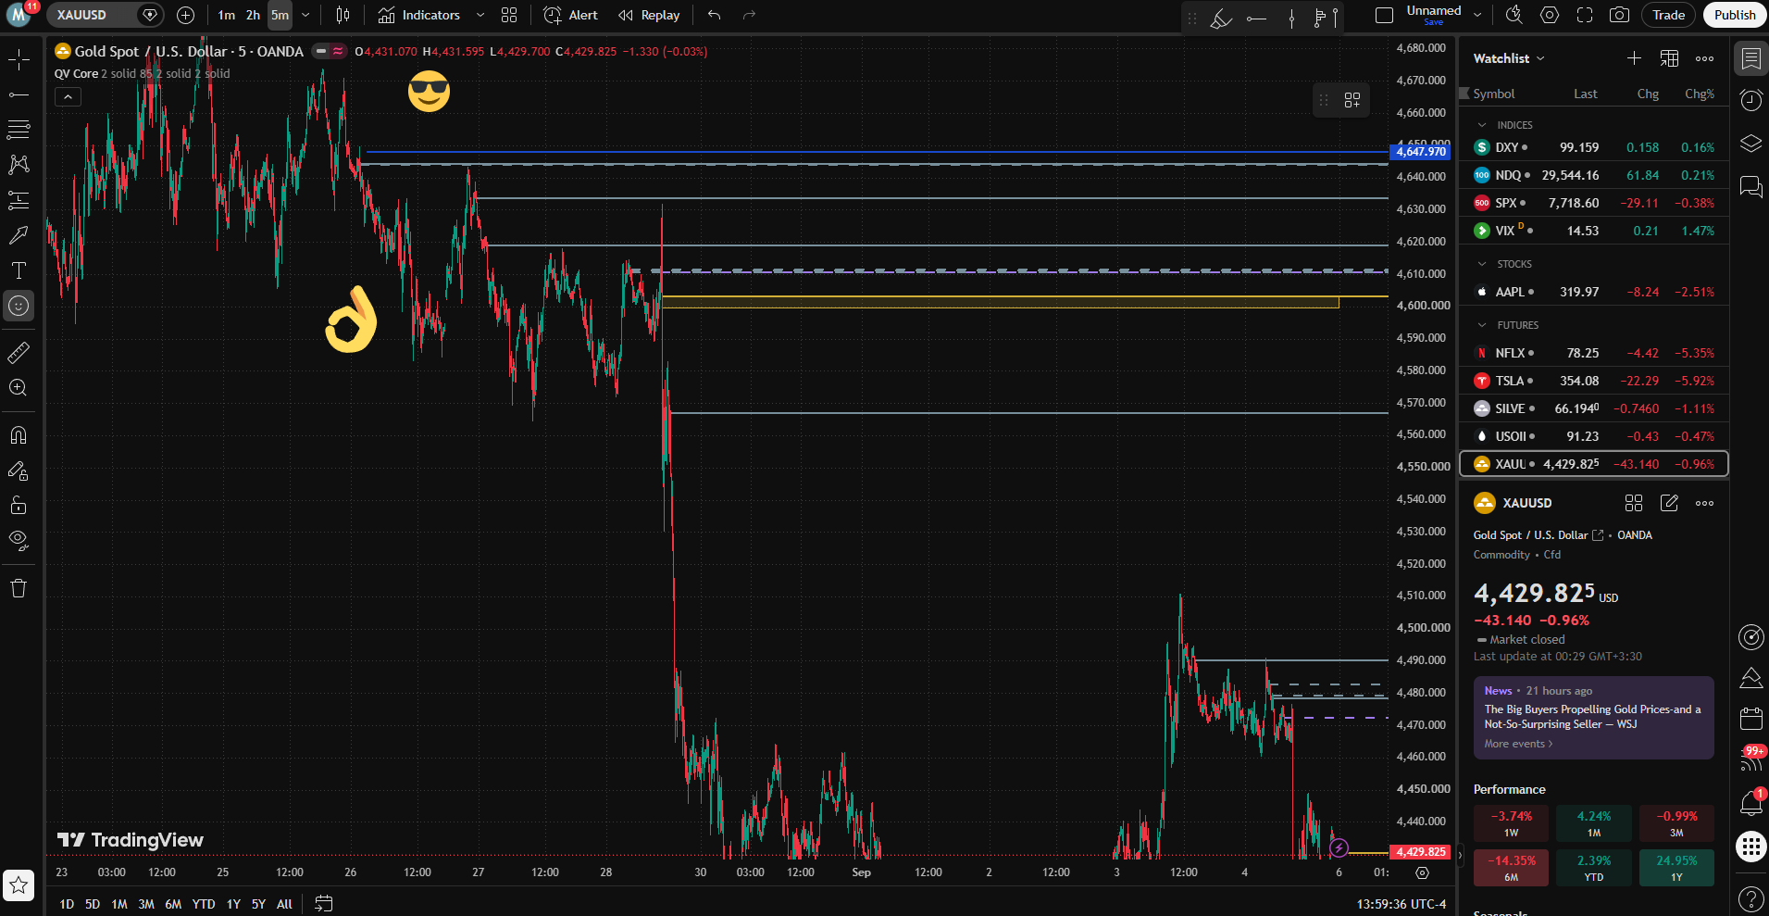Screen dimensions: 1769x916
Task: Switch to the 2h timeframe
Action: click(253, 15)
